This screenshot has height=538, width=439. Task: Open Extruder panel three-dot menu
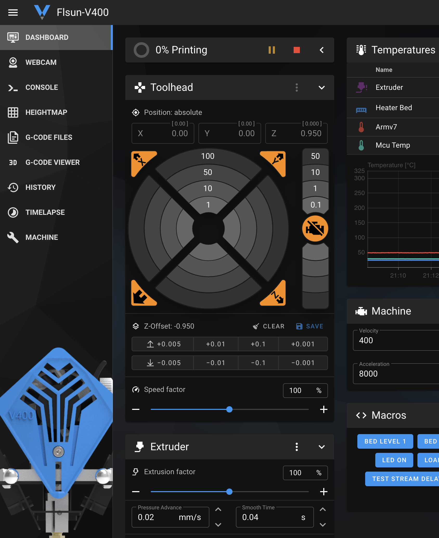point(297,447)
